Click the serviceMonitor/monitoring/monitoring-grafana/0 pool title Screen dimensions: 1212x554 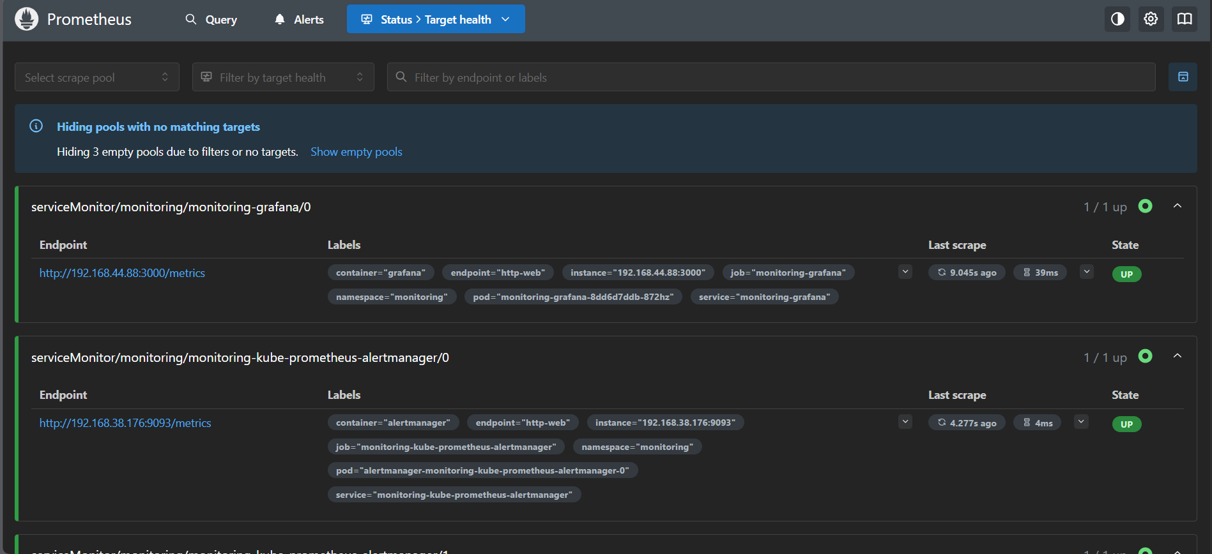(x=171, y=207)
